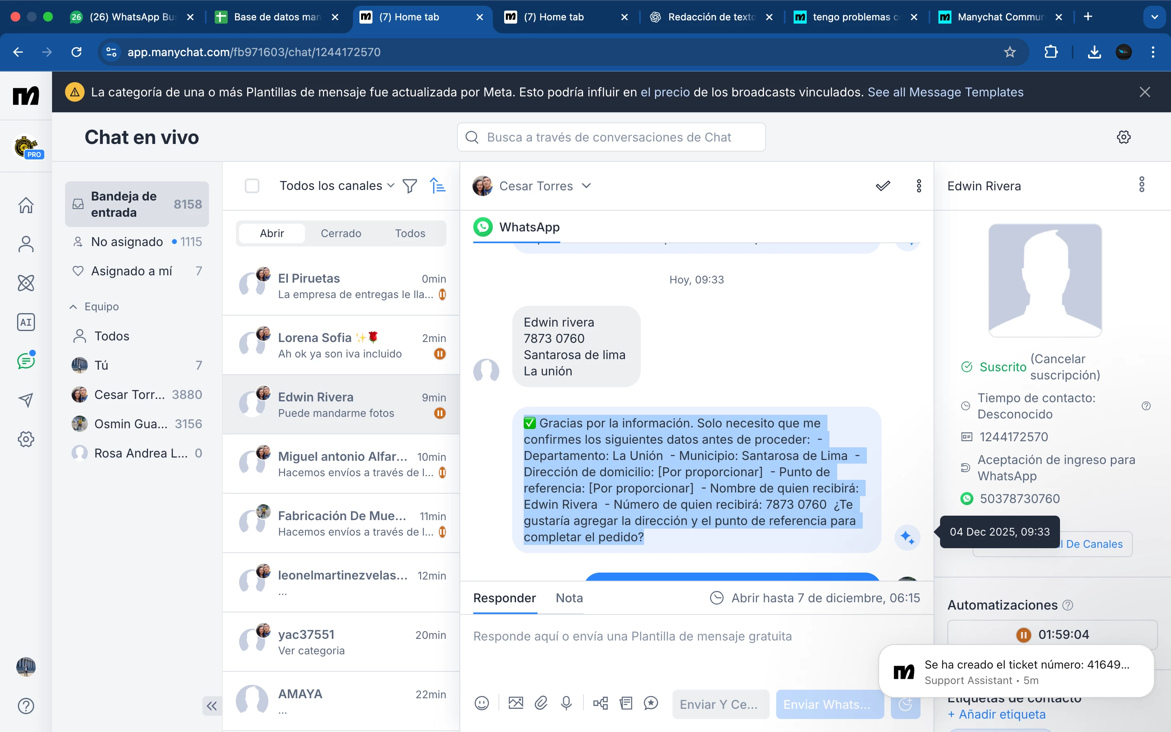
Task: Open the AI sidebar icon
Action: (x=26, y=322)
